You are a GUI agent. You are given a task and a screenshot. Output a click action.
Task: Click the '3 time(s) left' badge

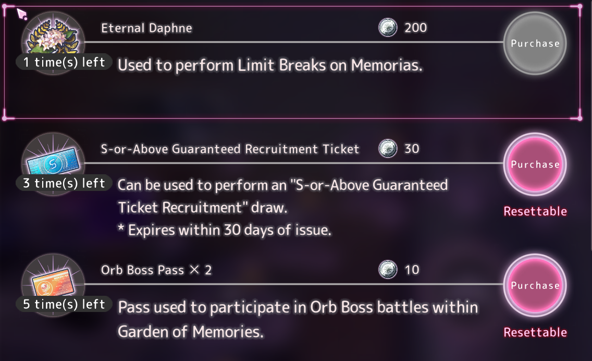(64, 183)
